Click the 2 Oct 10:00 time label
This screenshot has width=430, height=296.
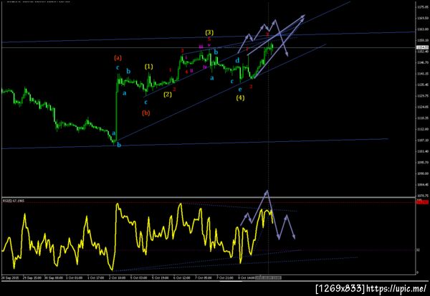coord(117,278)
